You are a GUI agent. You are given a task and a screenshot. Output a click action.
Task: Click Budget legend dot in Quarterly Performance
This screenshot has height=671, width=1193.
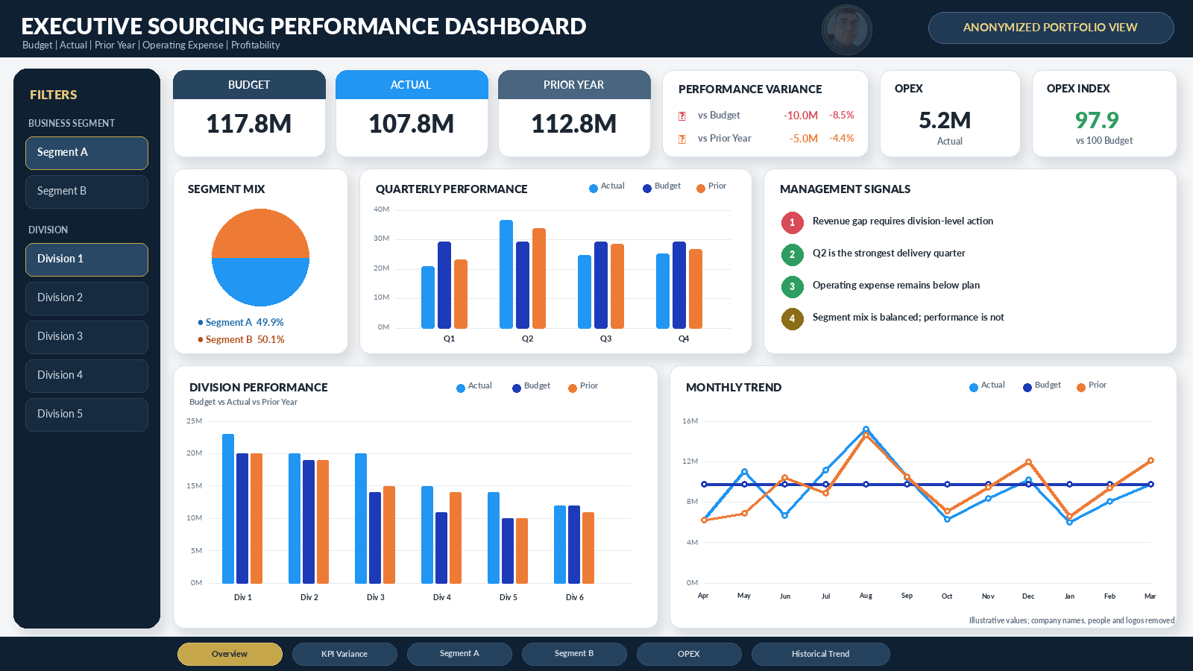point(647,189)
